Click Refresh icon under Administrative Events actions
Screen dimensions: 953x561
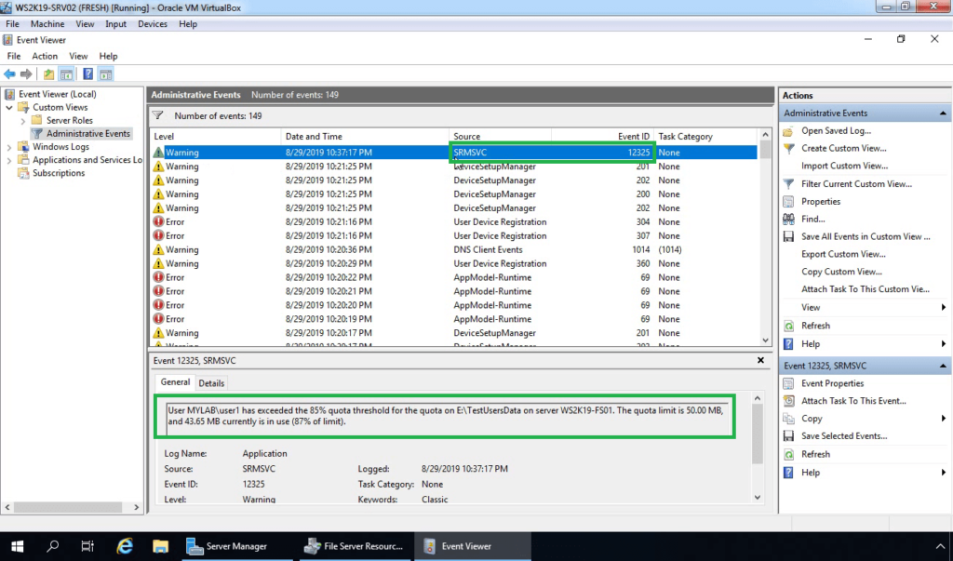point(788,326)
